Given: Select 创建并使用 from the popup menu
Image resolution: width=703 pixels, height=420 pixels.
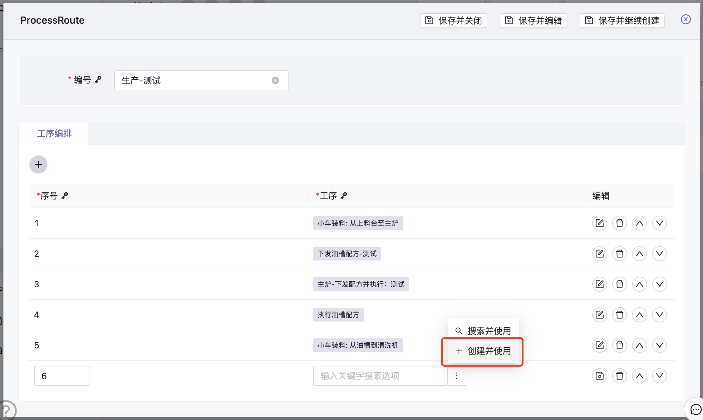Looking at the screenshot, I should click(483, 351).
